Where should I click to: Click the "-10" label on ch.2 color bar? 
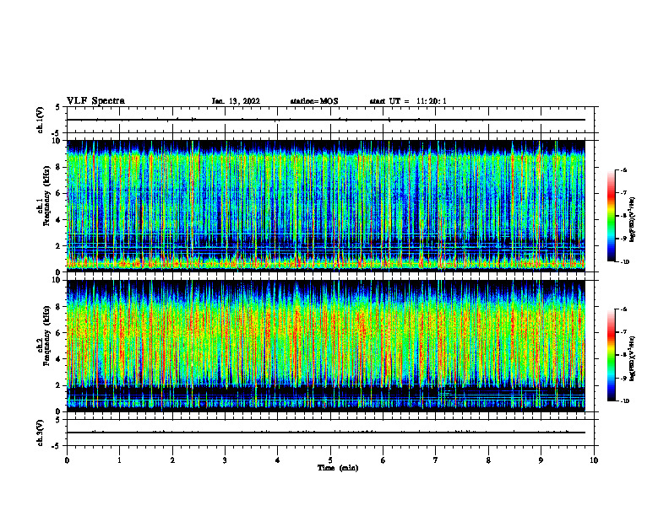[624, 401]
